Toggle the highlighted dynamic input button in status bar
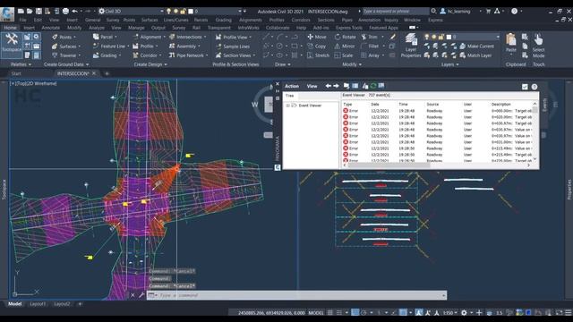The height and width of the screenshot is (322, 573). [x=355, y=312]
